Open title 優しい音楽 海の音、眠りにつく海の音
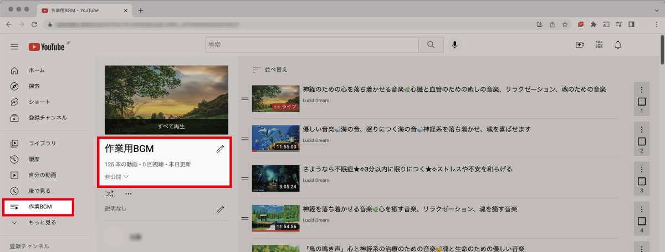Image resolution: width=665 pixels, height=252 pixels. [x=417, y=129]
